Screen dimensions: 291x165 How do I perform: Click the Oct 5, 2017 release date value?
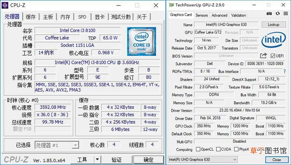point(206,48)
